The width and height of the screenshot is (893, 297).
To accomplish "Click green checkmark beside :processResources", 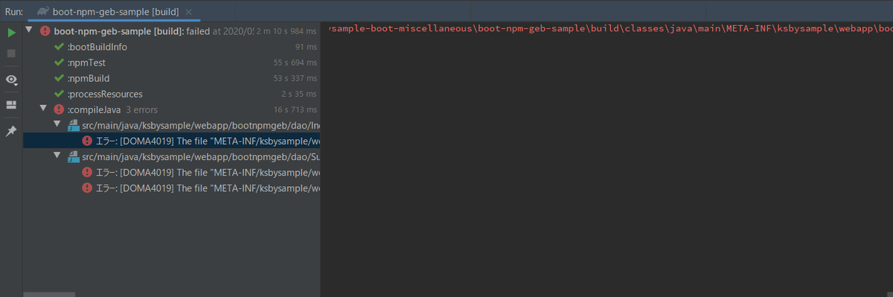I will (x=59, y=94).
